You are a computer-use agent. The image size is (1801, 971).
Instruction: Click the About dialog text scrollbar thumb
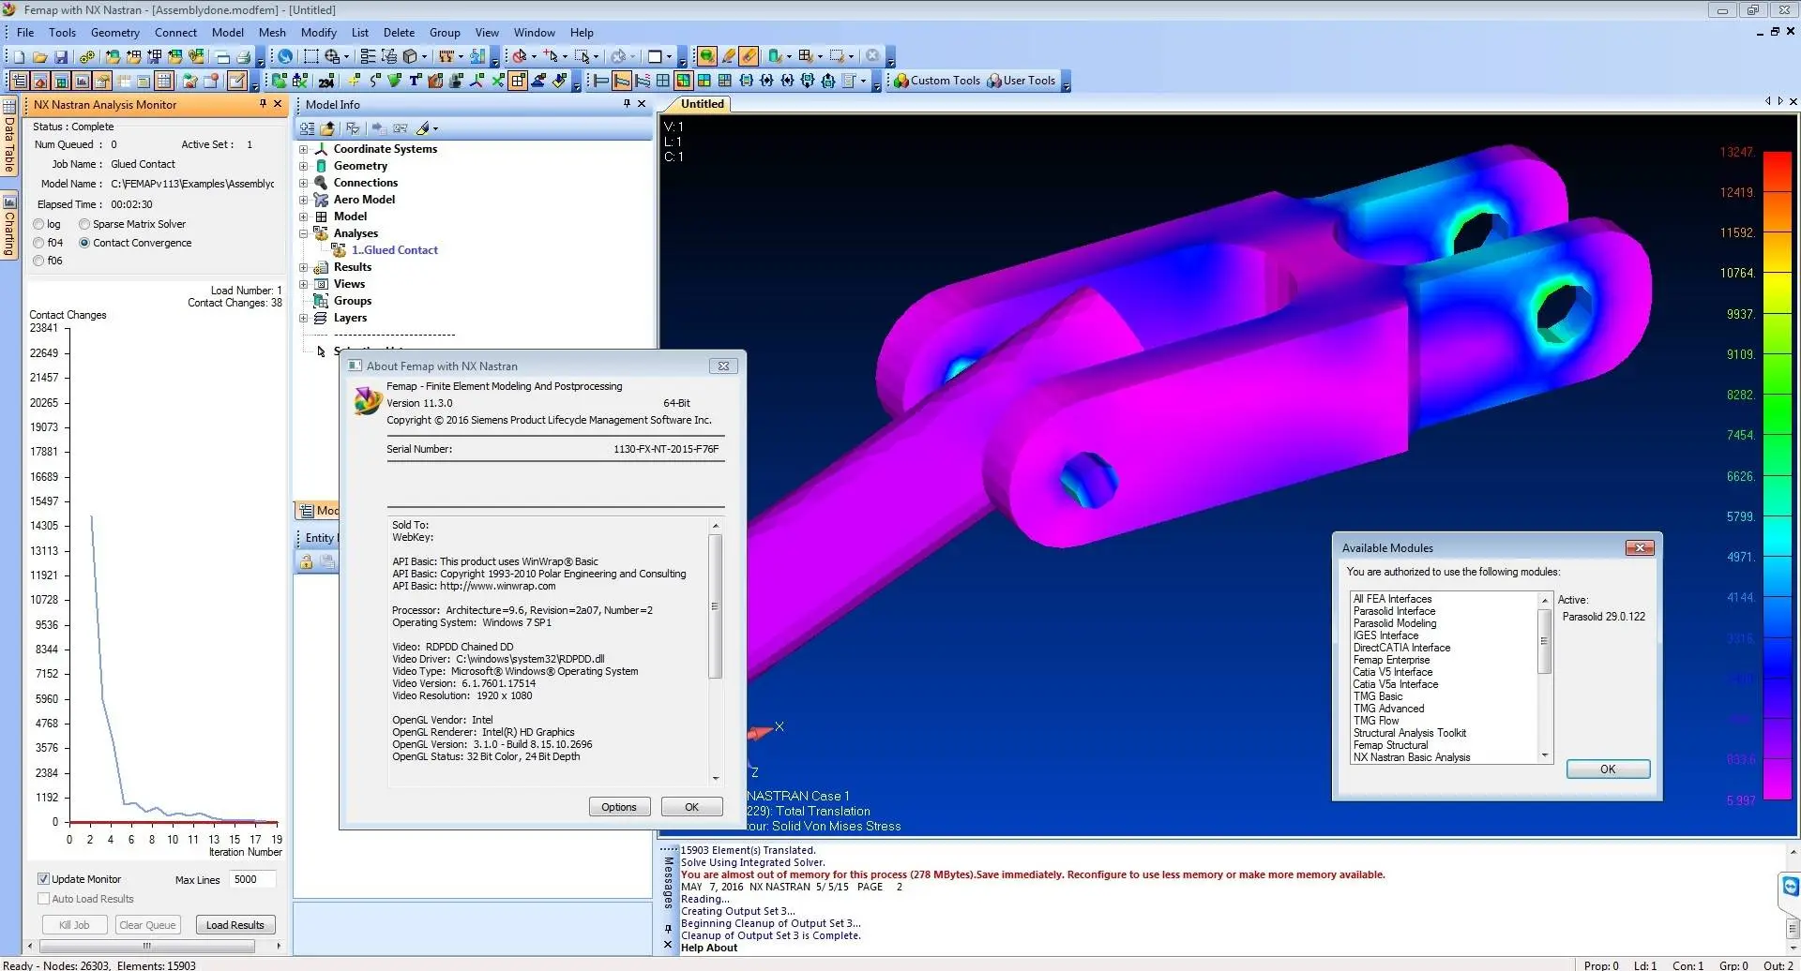click(715, 606)
